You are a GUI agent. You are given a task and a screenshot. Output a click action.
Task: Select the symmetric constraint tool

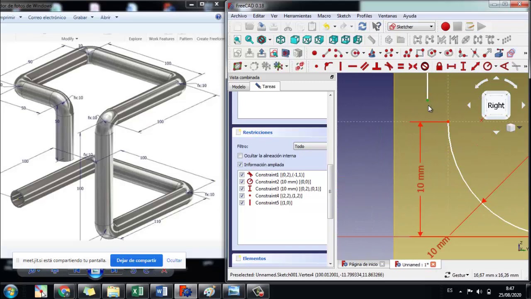tap(413, 66)
